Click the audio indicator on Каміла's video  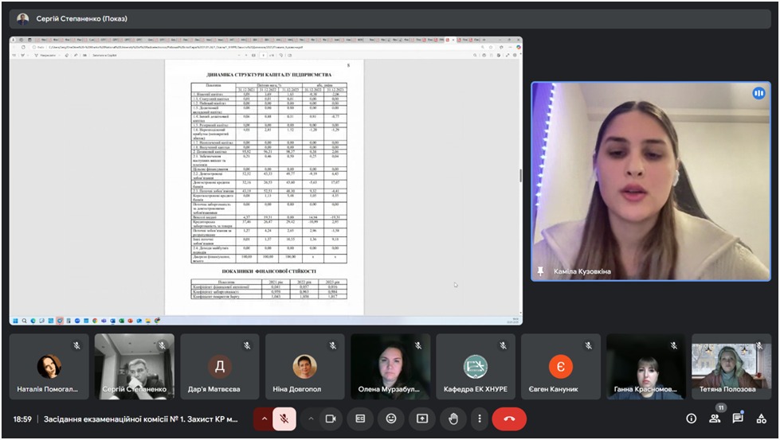click(x=758, y=94)
